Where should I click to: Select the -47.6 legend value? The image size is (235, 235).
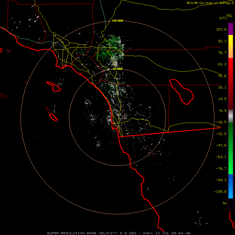(221, 145)
